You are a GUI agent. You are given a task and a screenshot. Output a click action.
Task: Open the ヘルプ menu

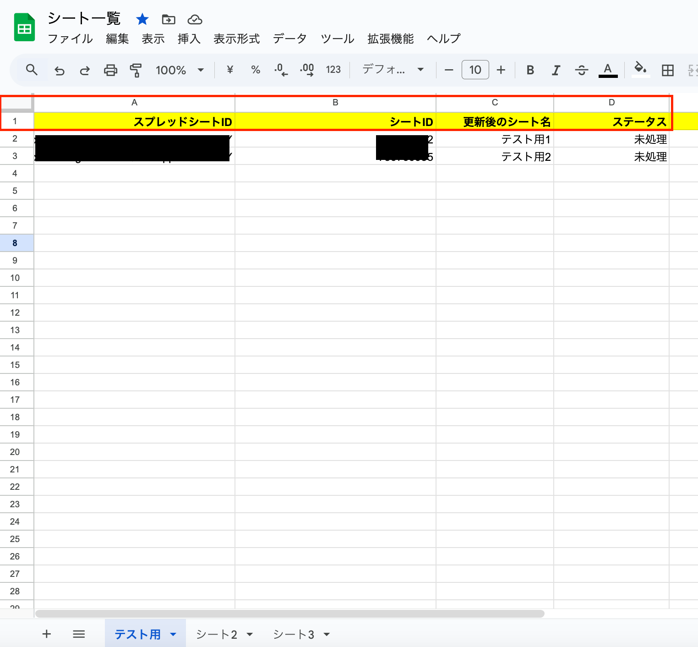pos(444,39)
